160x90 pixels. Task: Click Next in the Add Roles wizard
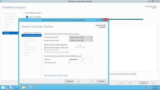point(131,83)
